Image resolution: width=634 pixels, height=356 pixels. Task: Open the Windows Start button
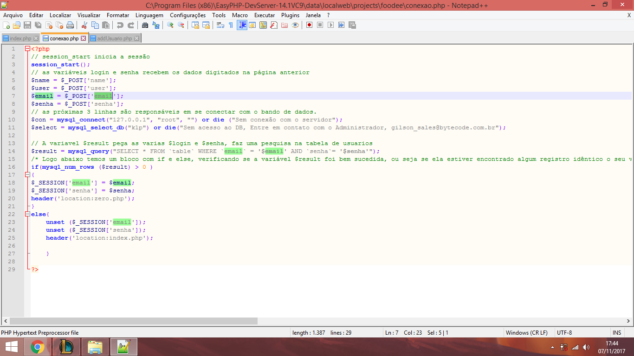tap(11, 347)
